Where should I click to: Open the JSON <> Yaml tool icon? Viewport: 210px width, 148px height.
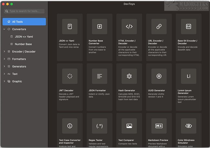point(70,27)
